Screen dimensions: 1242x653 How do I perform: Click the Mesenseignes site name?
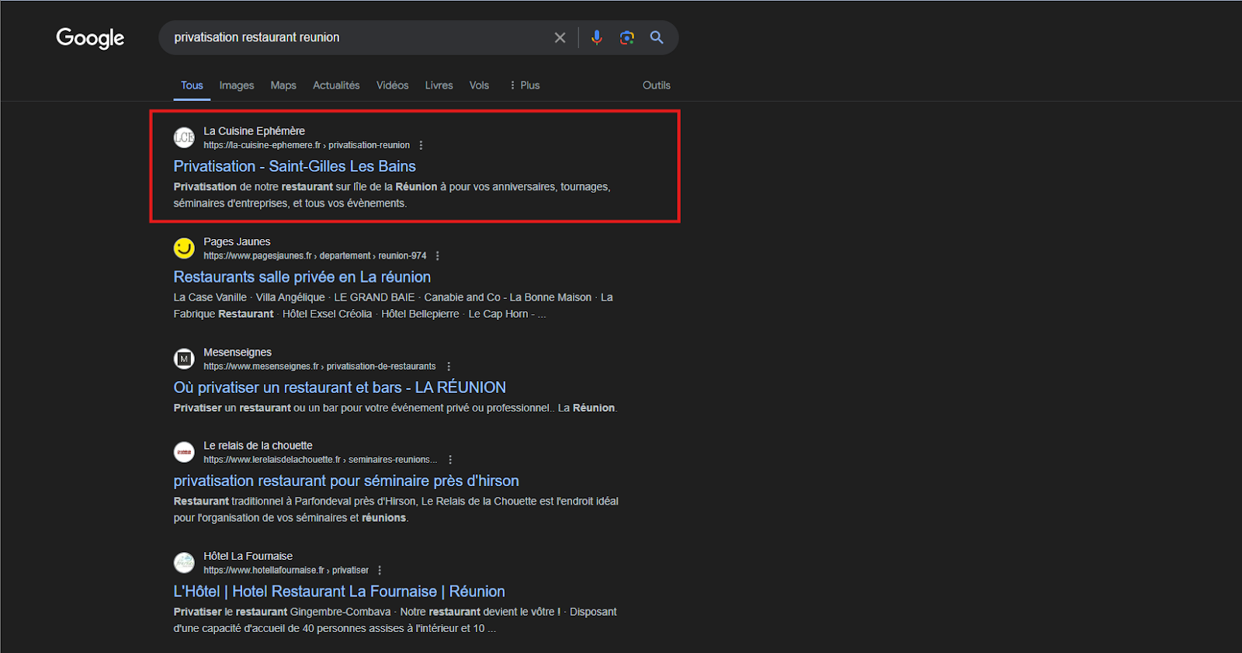click(x=238, y=353)
